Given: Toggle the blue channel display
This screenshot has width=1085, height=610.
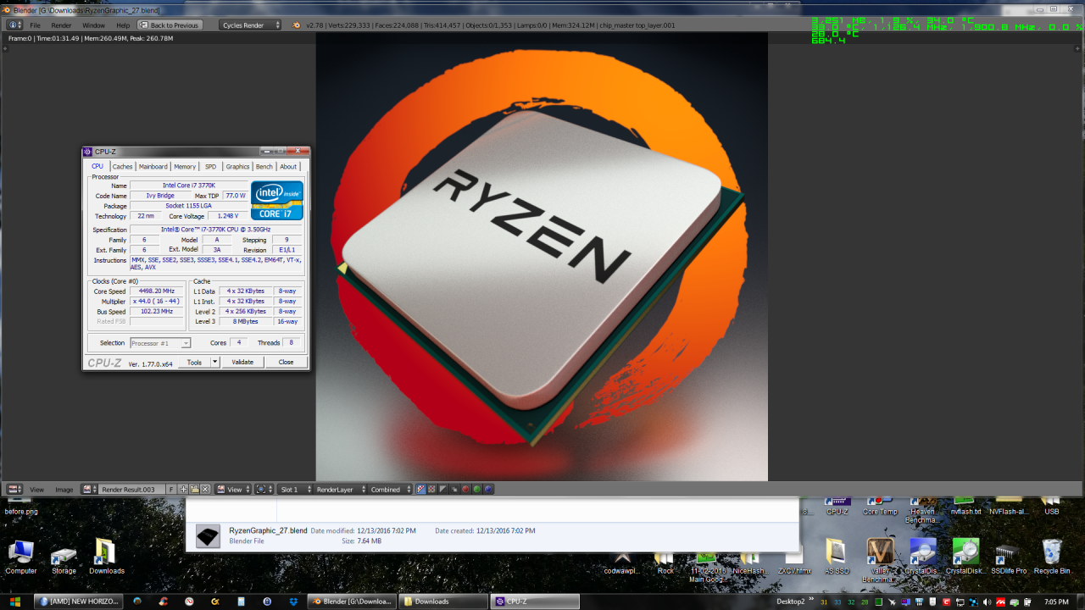Looking at the screenshot, I should [487, 489].
